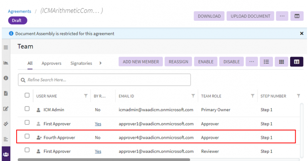Switch to the Approvers tab
This screenshot has width=308, height=161.
pyautogui.click(x=52, y=63)
